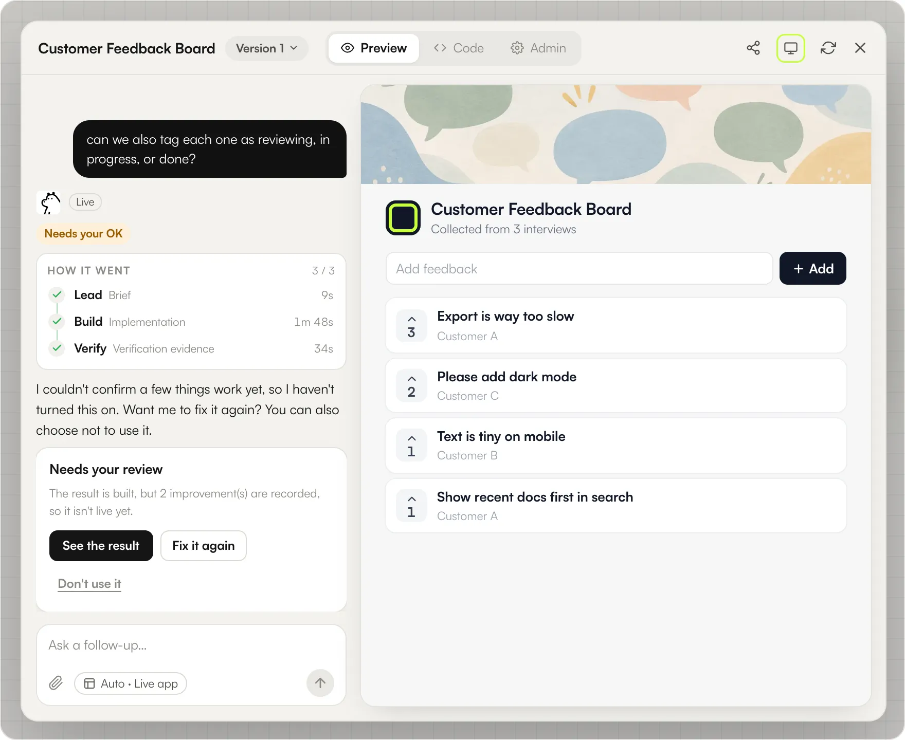
Task: Click the Live badge
Action: (x=85, y=202)
